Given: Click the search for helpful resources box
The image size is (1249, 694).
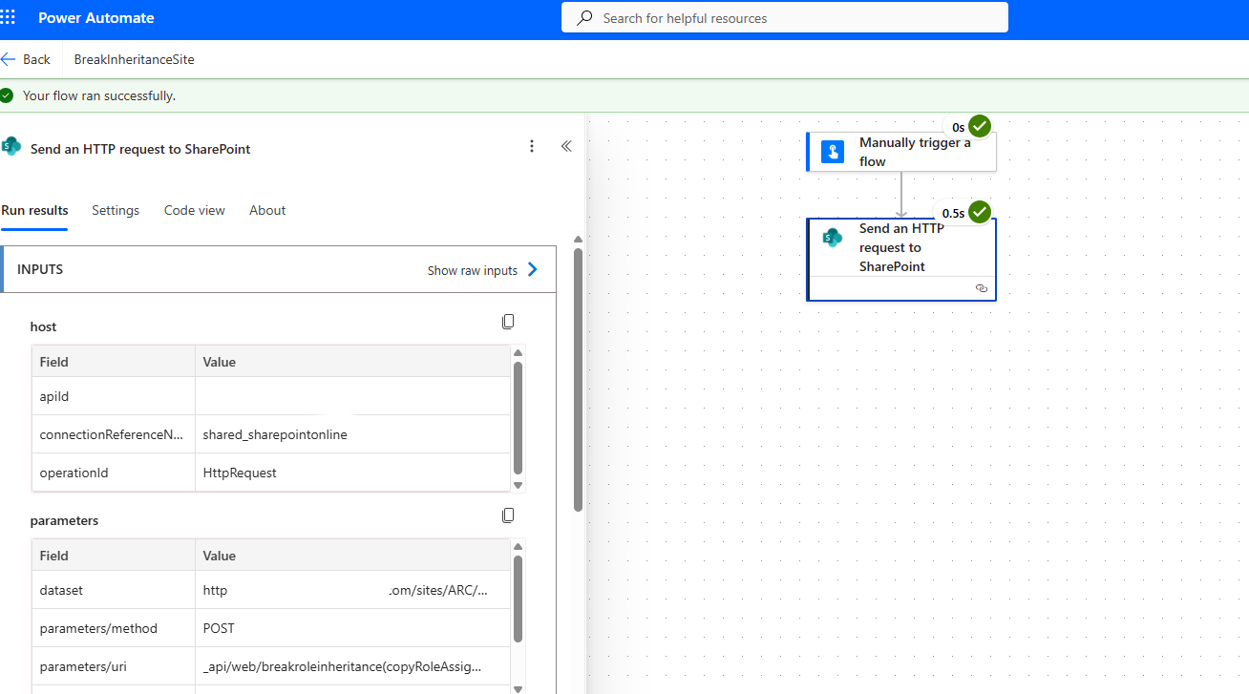Looking at the screenshot, I should pyautogui.click(x=784, y=18).
